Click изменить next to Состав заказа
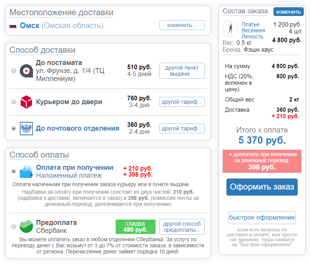This screenshot has height=264, width=311. (289, 11)
